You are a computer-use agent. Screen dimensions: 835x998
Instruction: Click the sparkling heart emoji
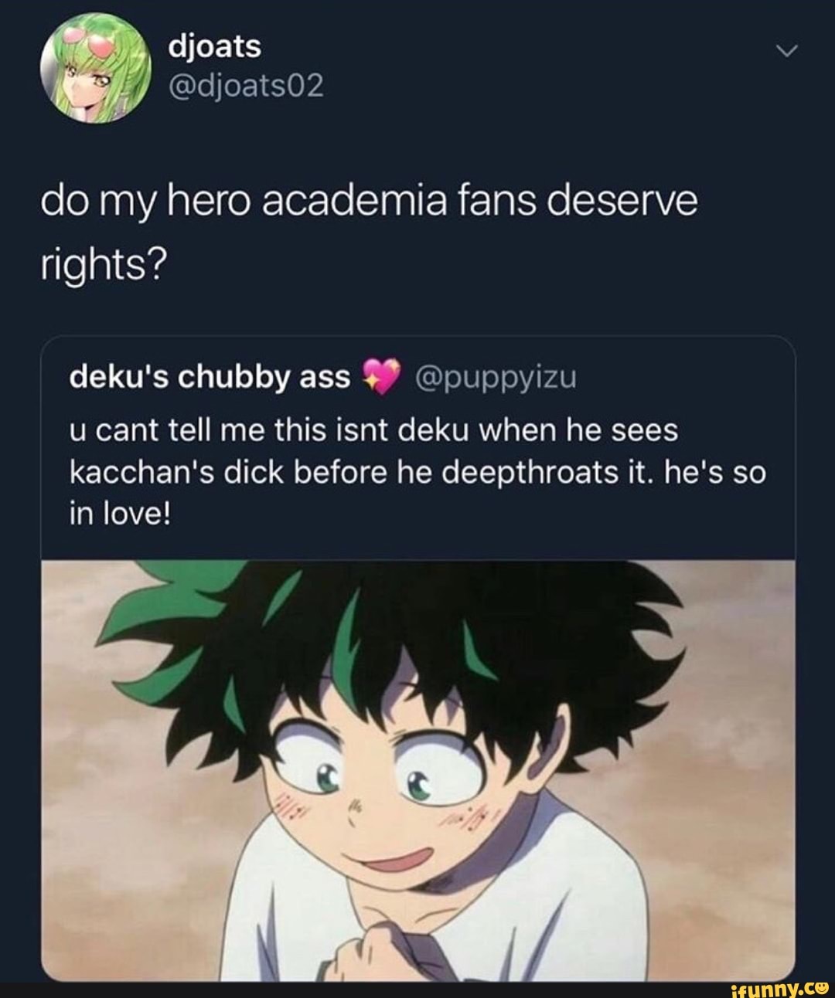[x=379, y=378]
